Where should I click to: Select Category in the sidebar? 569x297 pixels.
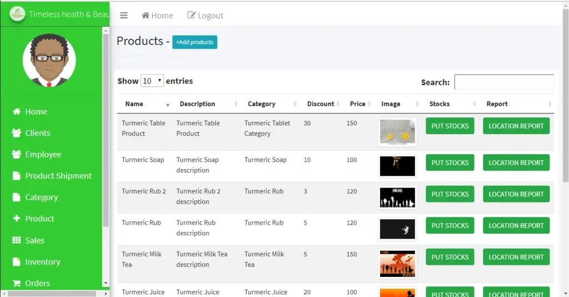click(x=41, y=197)
